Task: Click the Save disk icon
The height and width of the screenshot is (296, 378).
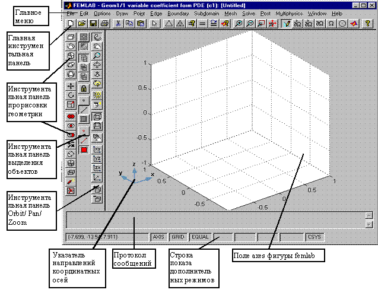Action: (x=93, y=23)
